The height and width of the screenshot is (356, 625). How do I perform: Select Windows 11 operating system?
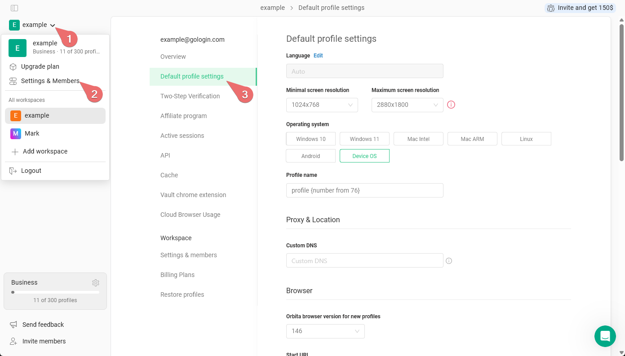364,139
